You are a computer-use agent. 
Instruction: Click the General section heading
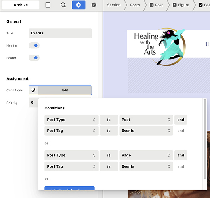click(x=13, y=21)
